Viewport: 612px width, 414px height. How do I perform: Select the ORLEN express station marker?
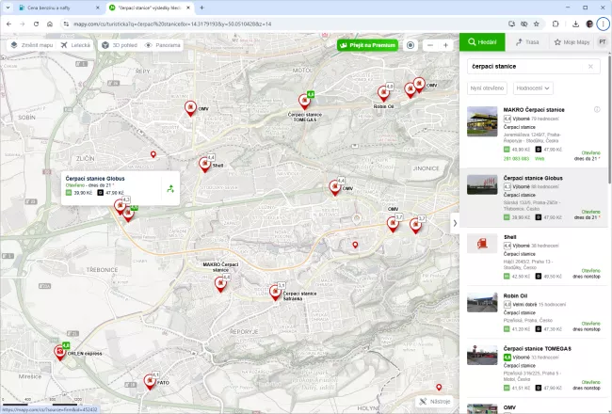[59, 353]
